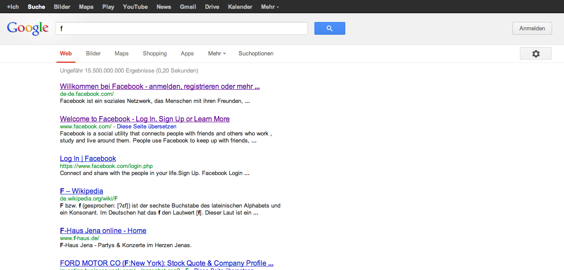Open the Willkommen bei Facebook result
This screenshot has height=270, width=564.
click(160, 86)
